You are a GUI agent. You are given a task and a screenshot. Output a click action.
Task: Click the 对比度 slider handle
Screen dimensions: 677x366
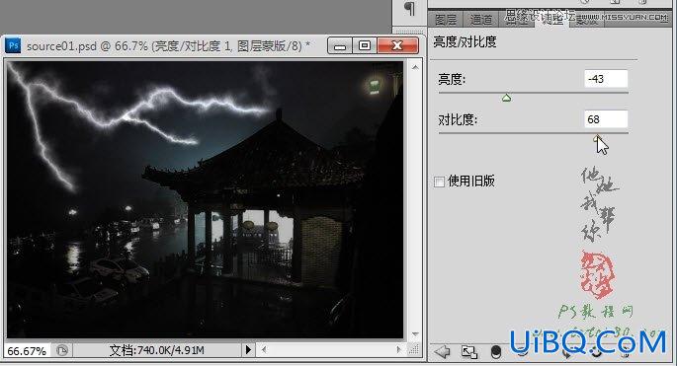pyautogui.click(x=597, y=138)
